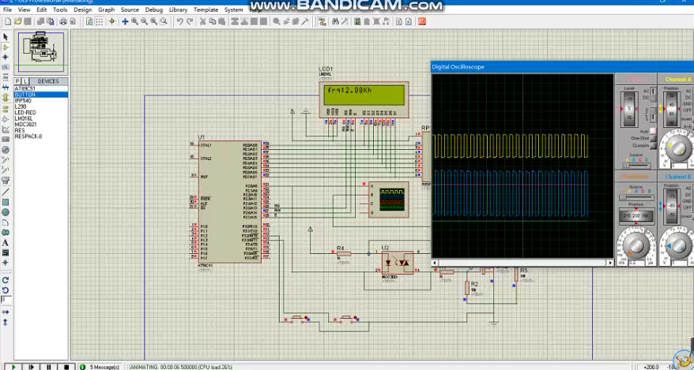
Task: Click the horizontal Source selector slider
Action: (636, 197)
